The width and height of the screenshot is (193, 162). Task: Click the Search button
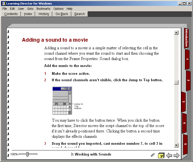pyautogui.click(x=79, y=14)
